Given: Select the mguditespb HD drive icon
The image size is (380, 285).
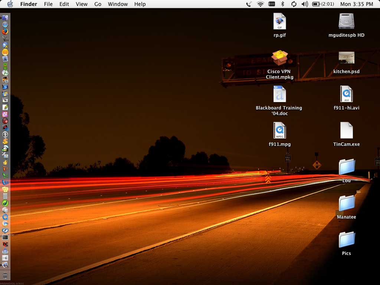Looking at the screenshot, I should 346,22.
